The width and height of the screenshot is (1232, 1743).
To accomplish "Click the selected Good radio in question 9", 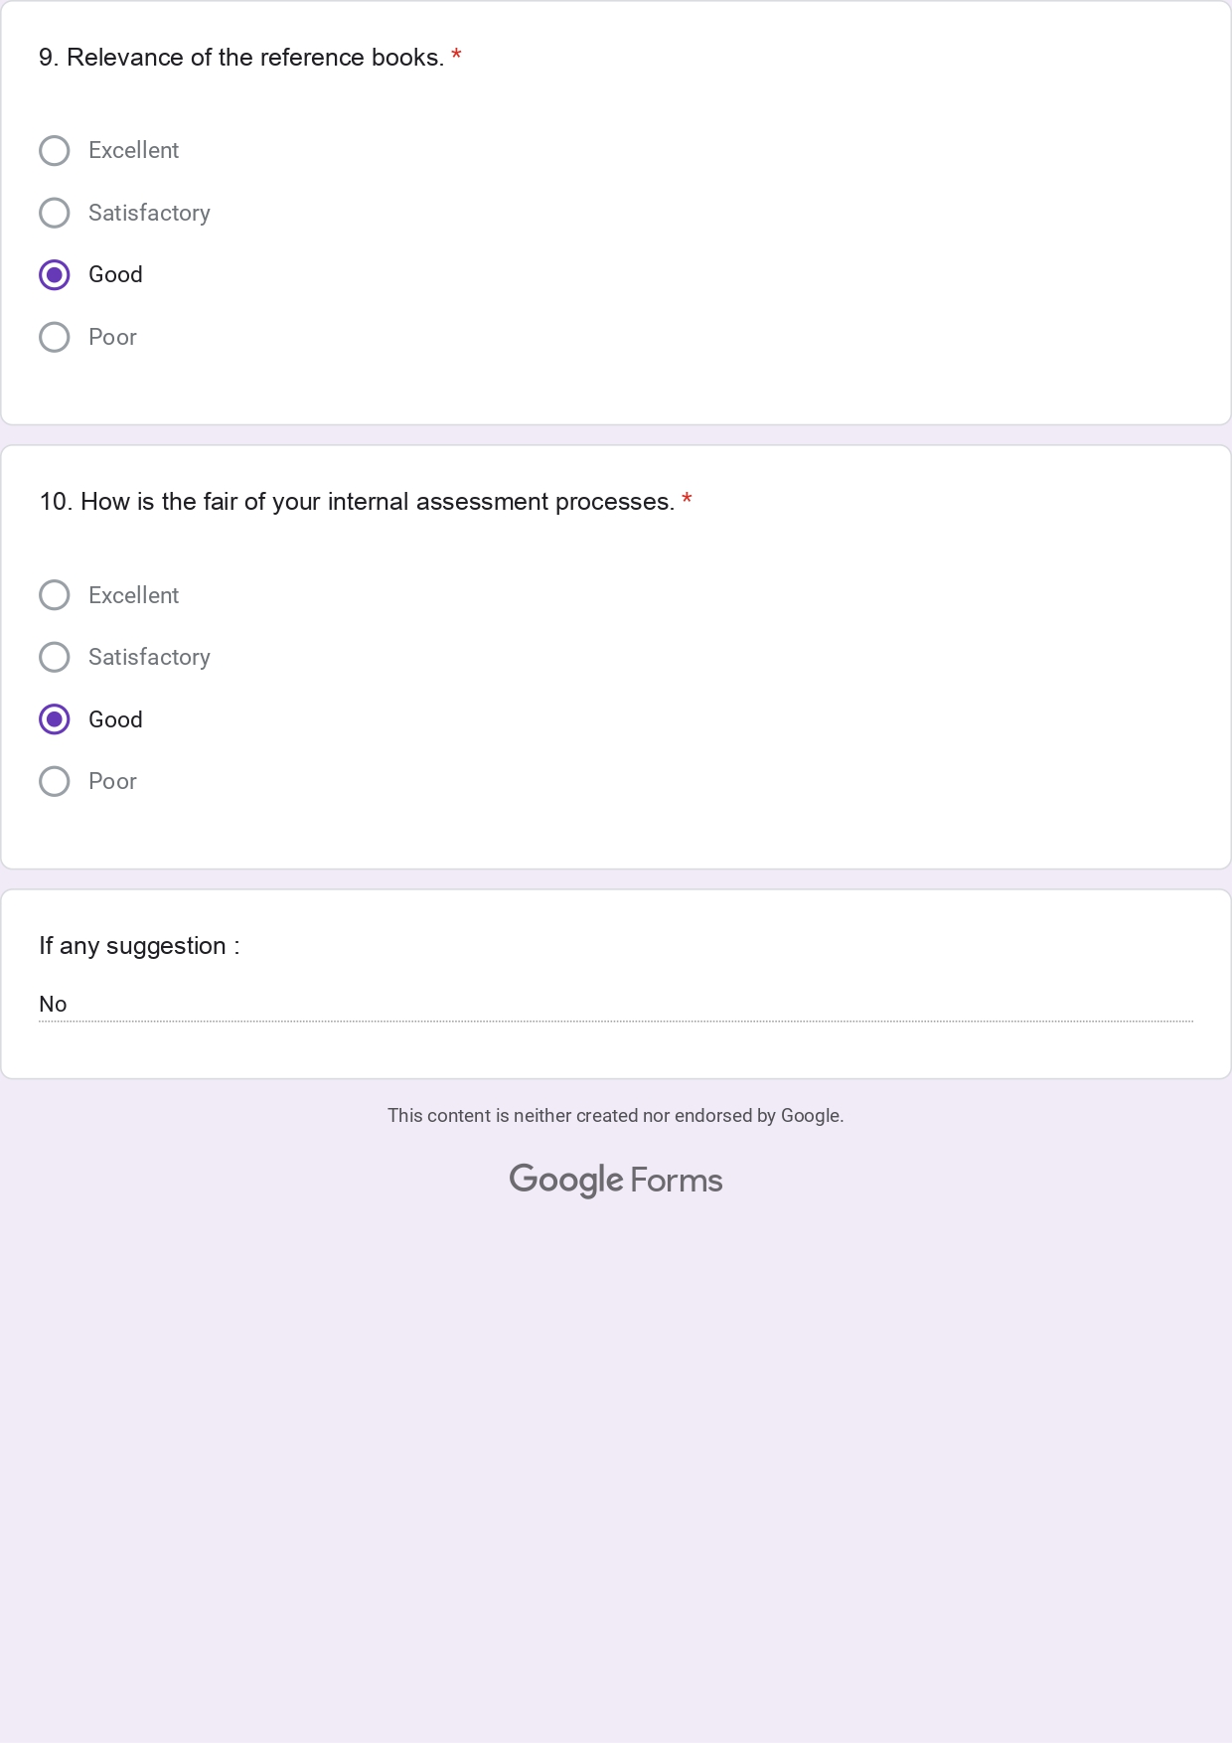I will 55,275.
